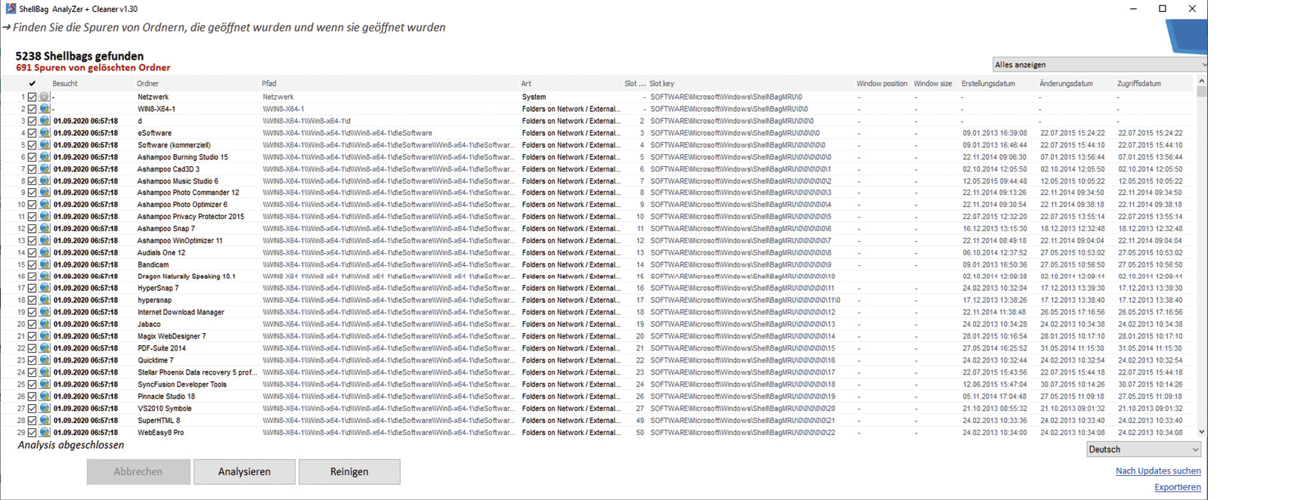This screenshot has width=1316, height=500.
Task: Open the Alles anzeigen filter dropdown
Action: pyautogui.click(x=1100, y=65)
